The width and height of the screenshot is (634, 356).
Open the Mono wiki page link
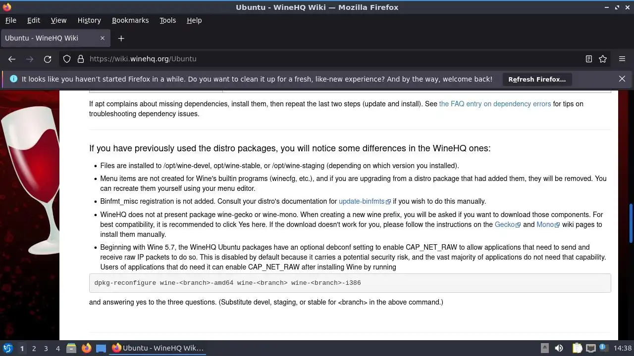548,224
